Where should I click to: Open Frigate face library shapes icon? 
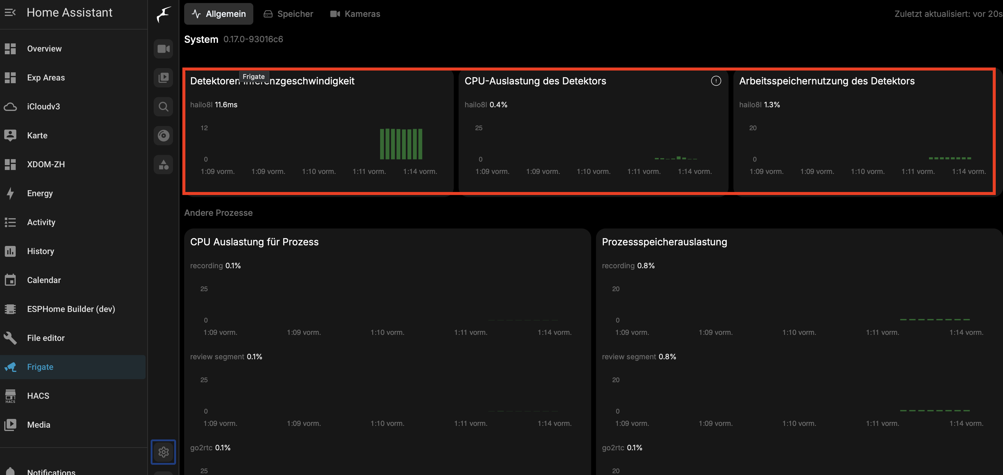tap(164, 165)
